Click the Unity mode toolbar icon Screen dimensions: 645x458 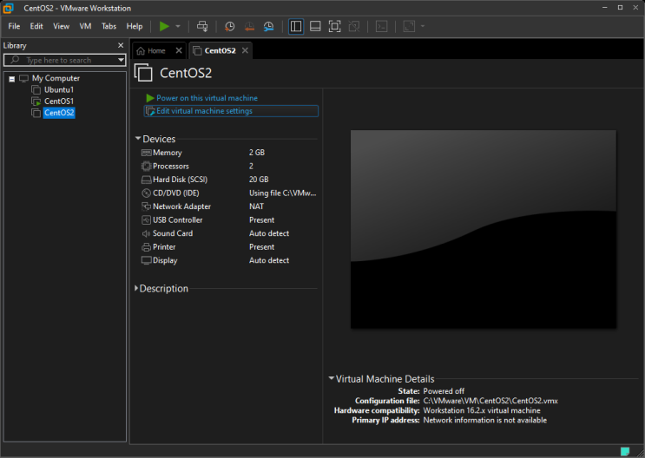[354, 26]
